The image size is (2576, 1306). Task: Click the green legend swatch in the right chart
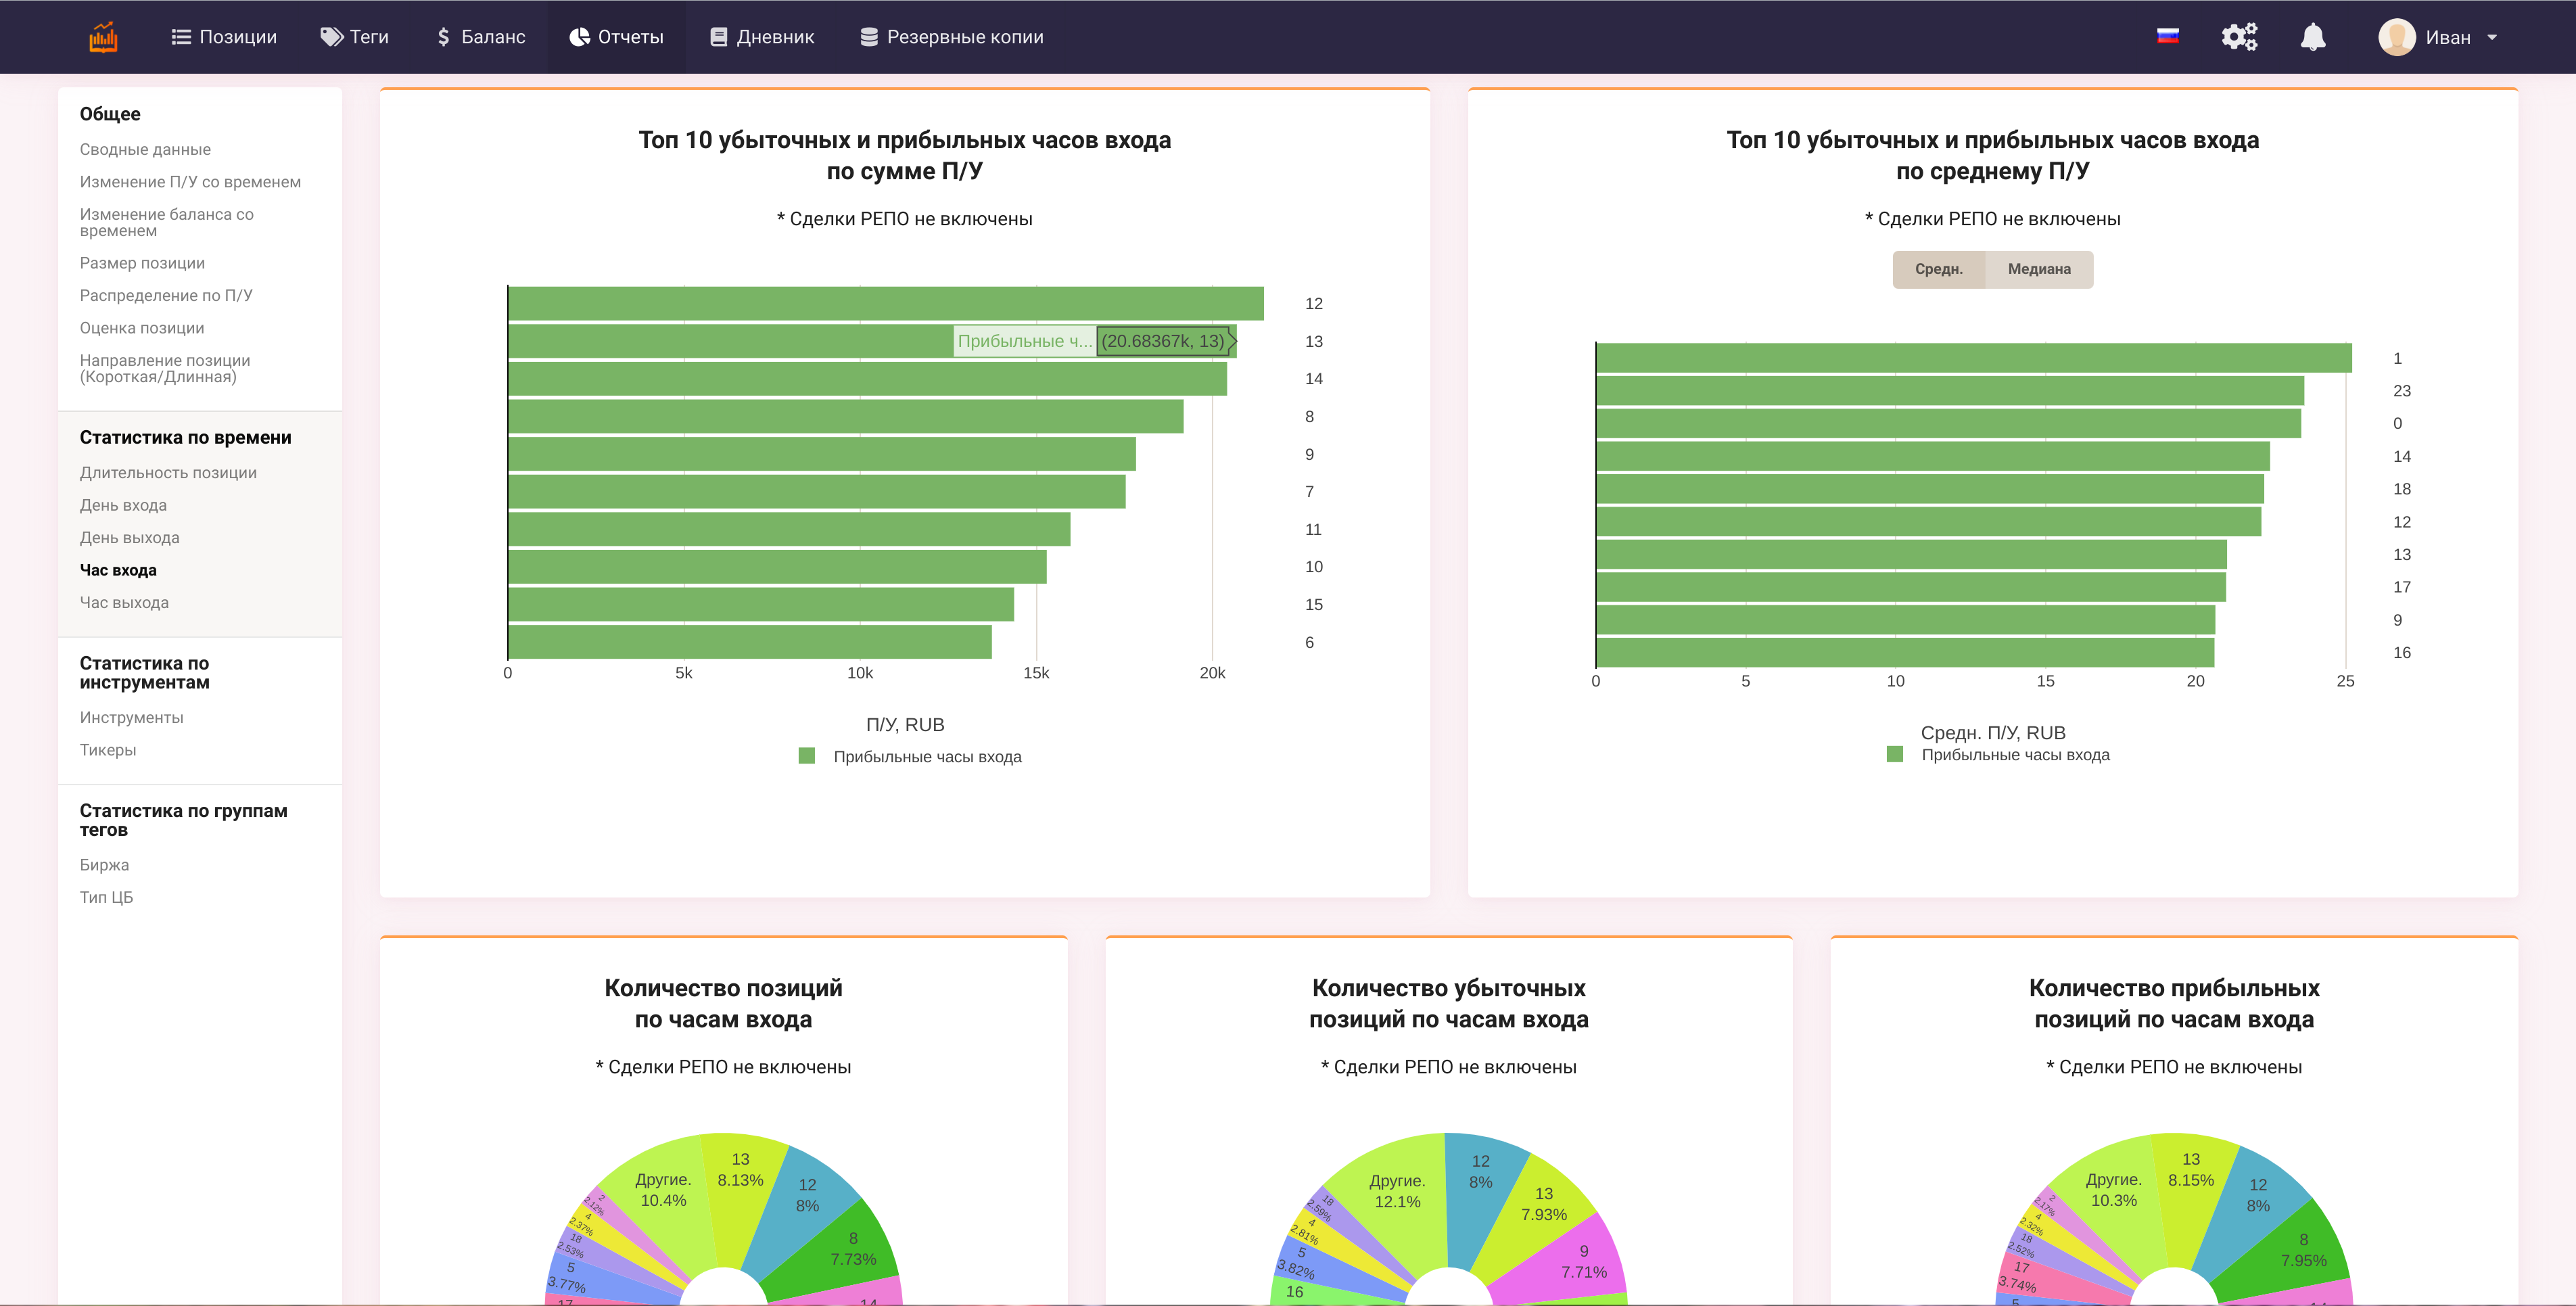[1894, 754]
